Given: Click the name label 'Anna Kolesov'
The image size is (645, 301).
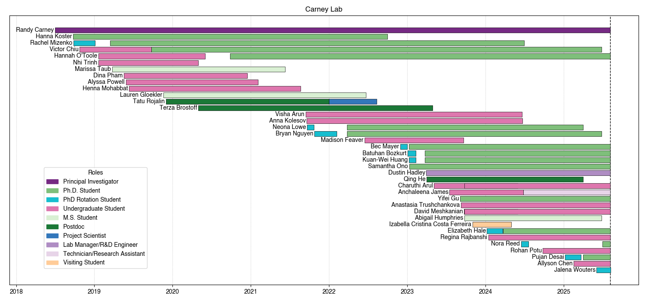Looking at the screenshot, I should (x=287, y=121).
